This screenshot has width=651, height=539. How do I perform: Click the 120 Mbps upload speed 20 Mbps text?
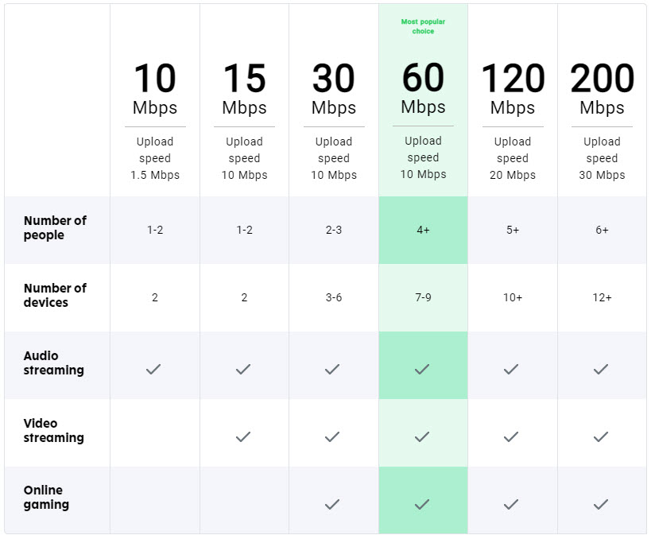click(x=513, y=158)
